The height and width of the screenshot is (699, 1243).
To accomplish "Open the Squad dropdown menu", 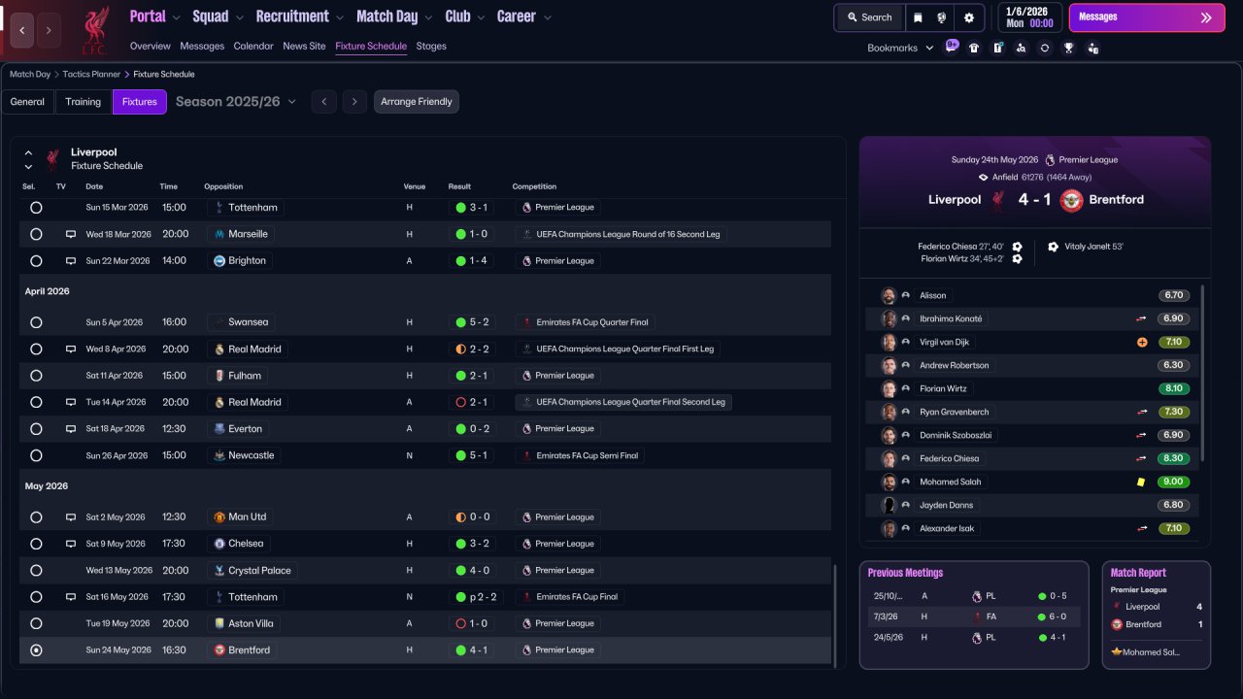I will 218,17.
